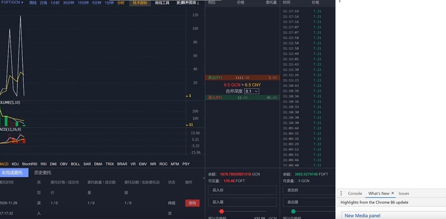Viewport: 446px width, 219px height.
Task: Click the green sell amount slider handle
Action: (293, 211)
